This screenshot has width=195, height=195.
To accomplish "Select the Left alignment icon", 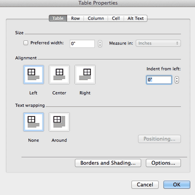I will point(33,75).
